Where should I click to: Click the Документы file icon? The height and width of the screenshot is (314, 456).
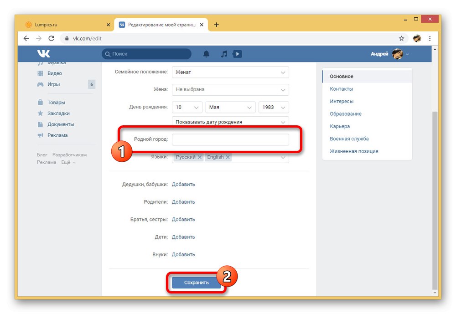40,124
